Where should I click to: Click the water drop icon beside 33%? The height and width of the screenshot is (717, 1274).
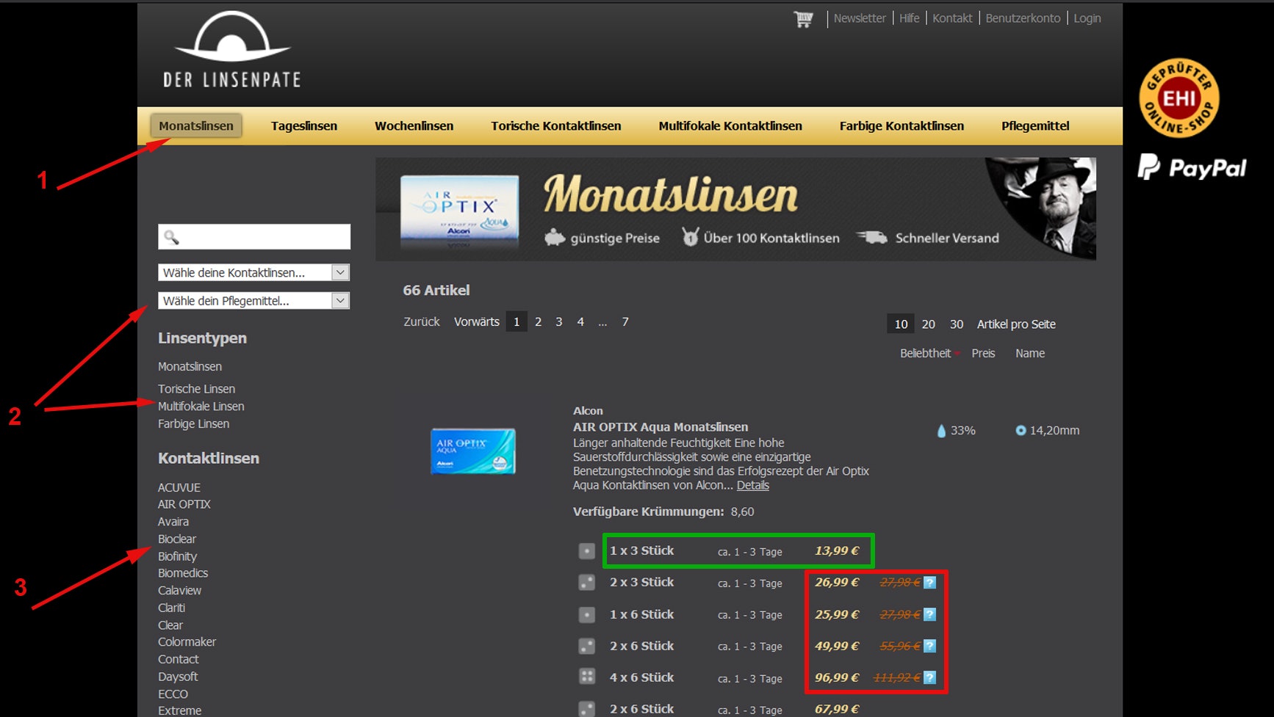pos(943,431)
